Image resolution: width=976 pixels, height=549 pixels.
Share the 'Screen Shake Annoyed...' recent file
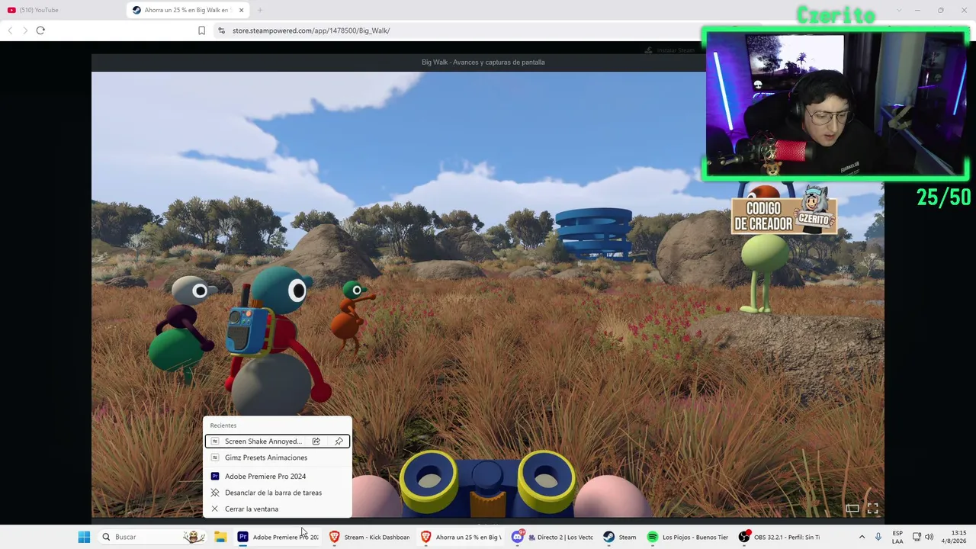[316, 441]
